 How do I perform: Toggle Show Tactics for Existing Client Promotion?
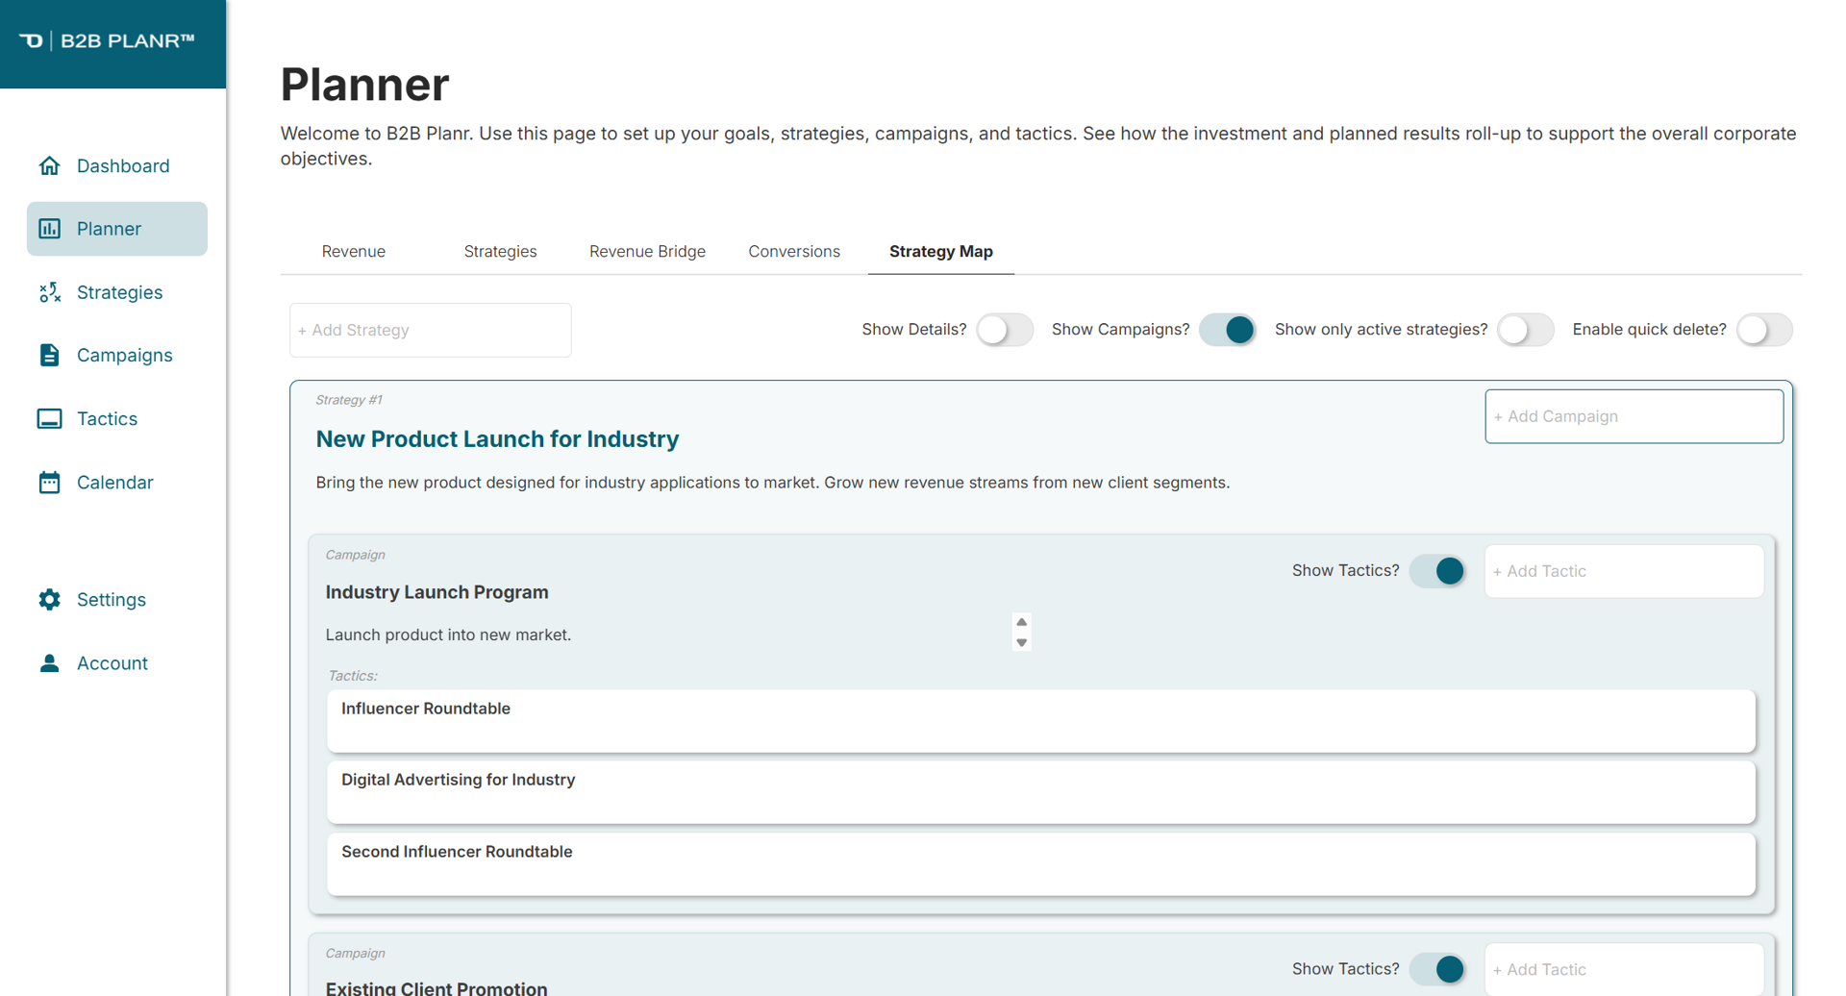coord(1437,969)
